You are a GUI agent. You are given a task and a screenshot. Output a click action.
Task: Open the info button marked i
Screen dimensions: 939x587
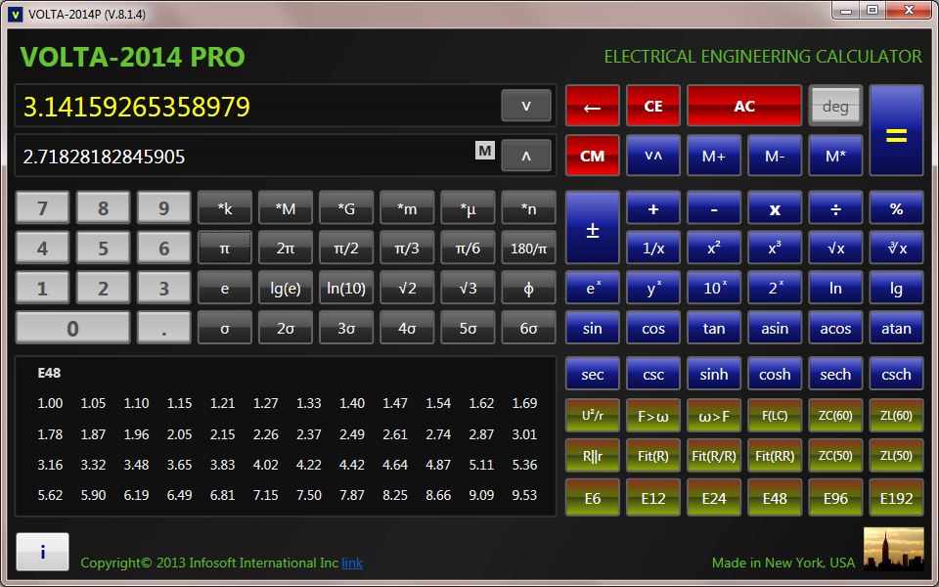point(42,552)
